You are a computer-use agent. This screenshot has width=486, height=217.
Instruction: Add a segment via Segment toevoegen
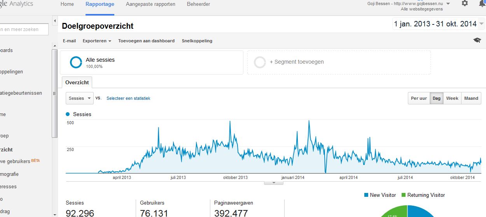(x=339, y=62)
